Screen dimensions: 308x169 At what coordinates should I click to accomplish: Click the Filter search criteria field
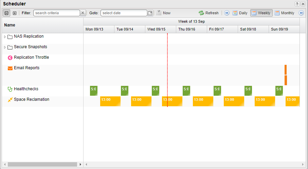point(56,13)
